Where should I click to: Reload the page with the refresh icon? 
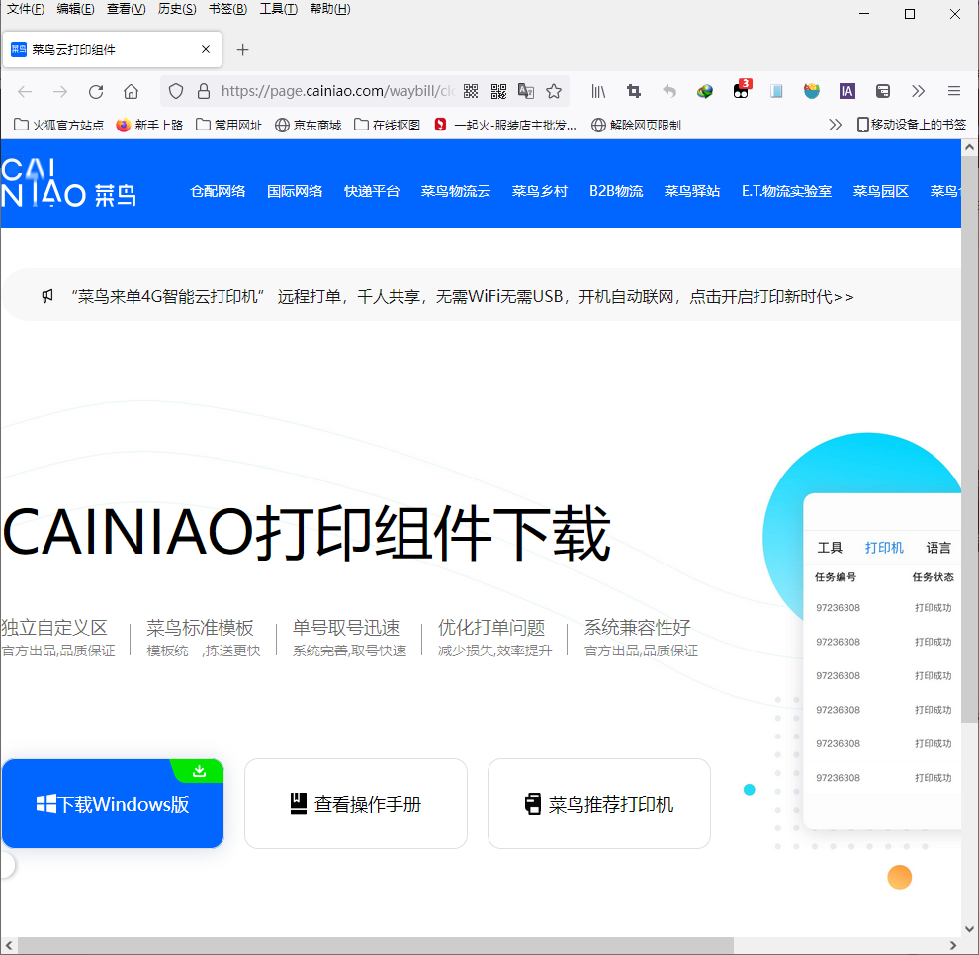(96, 92)
